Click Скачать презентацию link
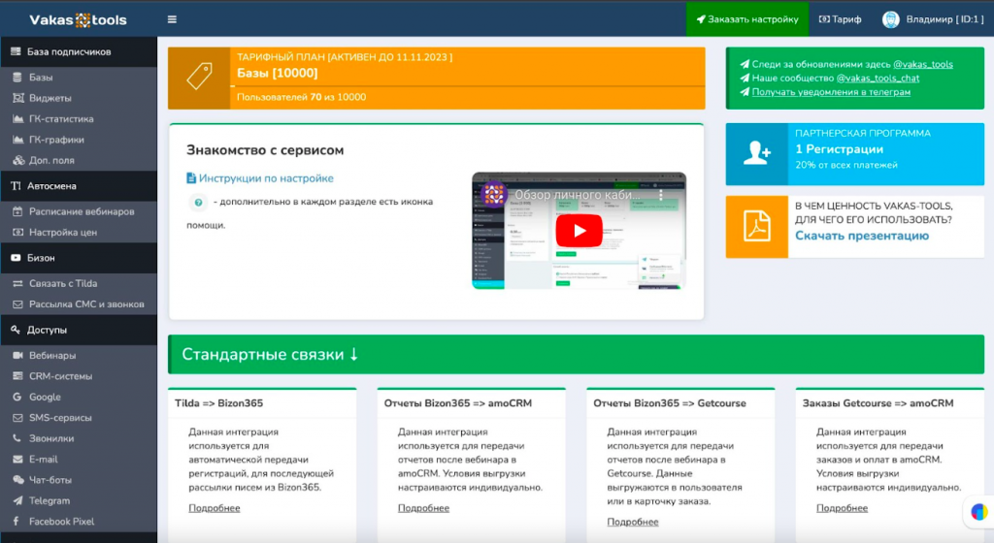Image resolution: width=994 pixels, height=543 pixels. tap(862, 236)
